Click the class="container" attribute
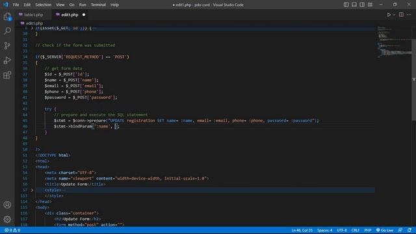 click(x=77, y=213)
